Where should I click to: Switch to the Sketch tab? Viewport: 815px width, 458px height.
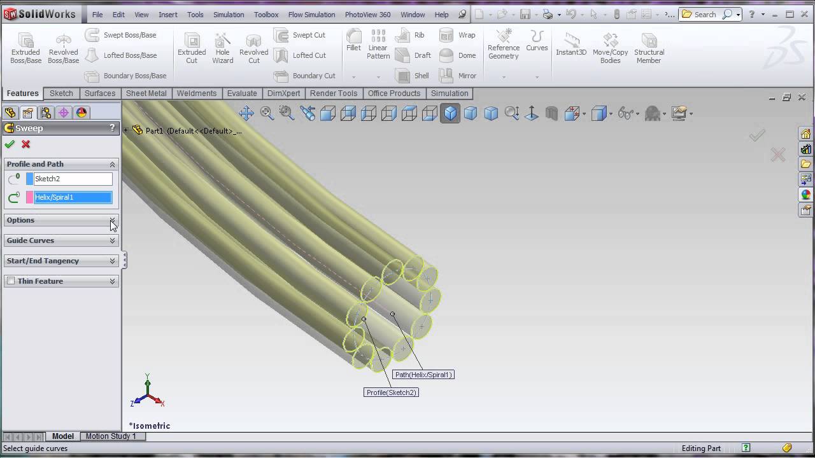click(x=62, y=94)
